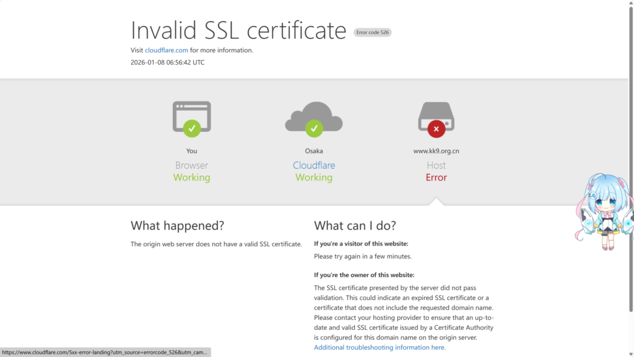Click the green checkmark on the browser icon
634x357 pixels.
tap(192, 129)
